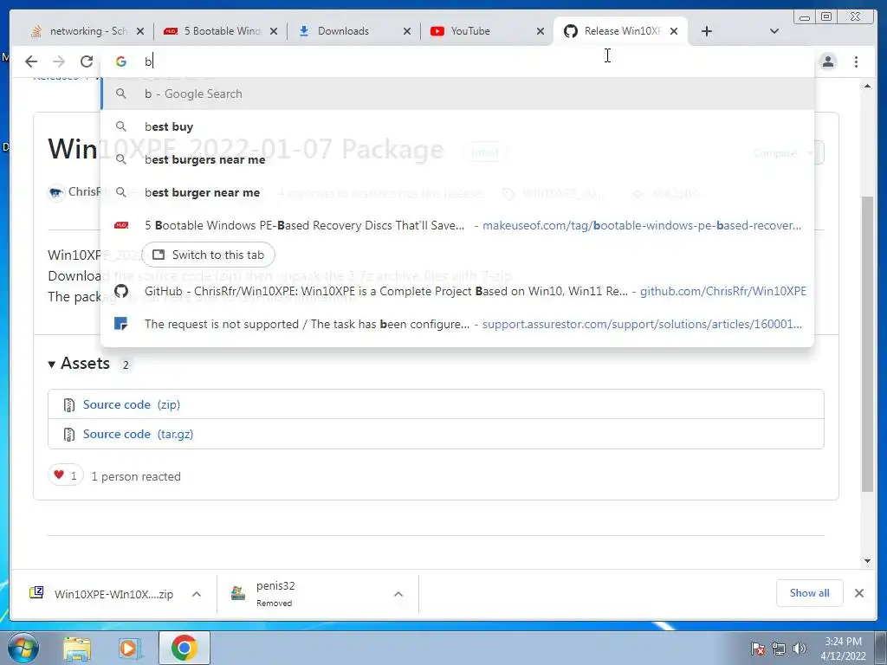Open the makeuseof Bootable Windows PE suggestion
The width and height of the screenshot is (887, 665).
click(457, 225)
